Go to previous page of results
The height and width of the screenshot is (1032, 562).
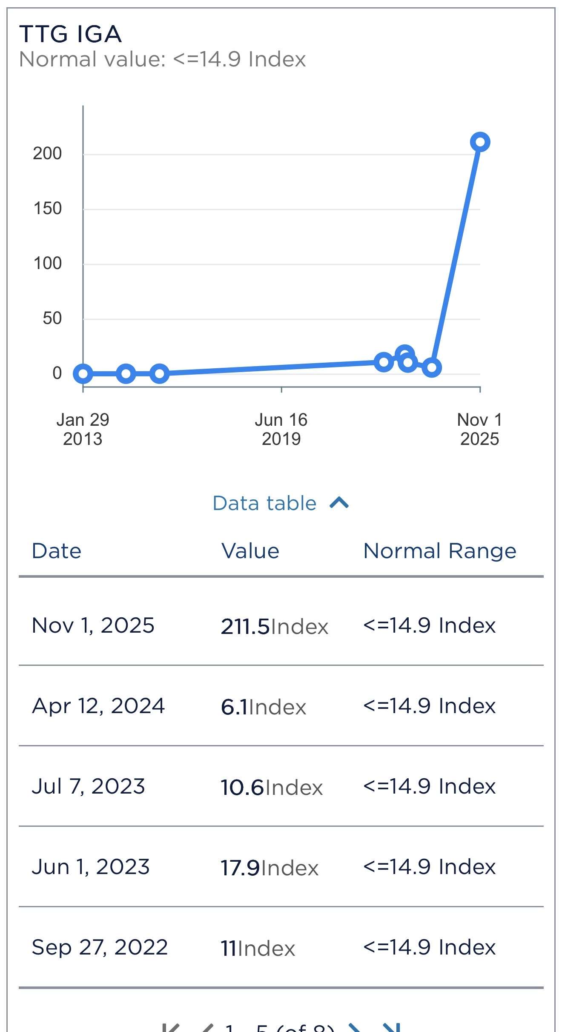(x=207, y=1028)
